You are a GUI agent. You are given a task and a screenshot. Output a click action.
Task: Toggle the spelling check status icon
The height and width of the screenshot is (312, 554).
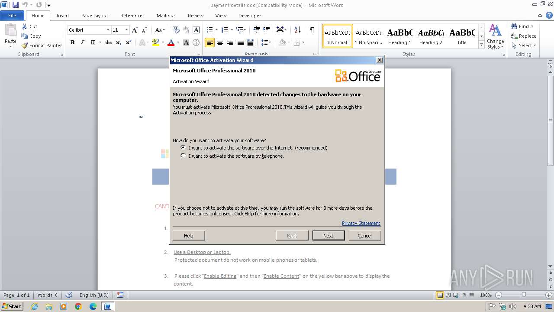click(69, 295)
